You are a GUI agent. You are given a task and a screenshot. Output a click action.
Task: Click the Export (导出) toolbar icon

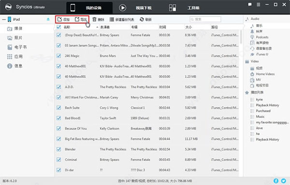[77, 19]
